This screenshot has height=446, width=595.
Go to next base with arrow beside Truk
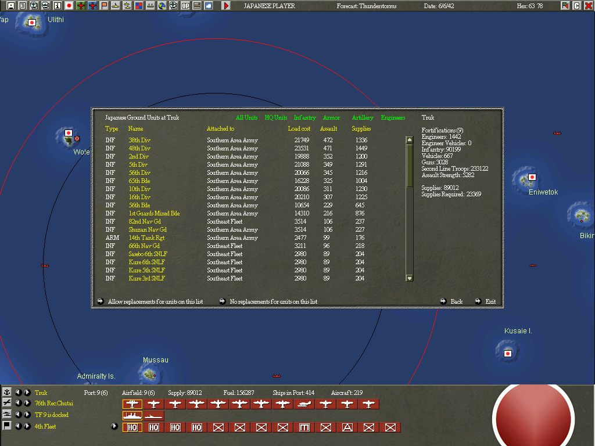[x=27, y=392]
